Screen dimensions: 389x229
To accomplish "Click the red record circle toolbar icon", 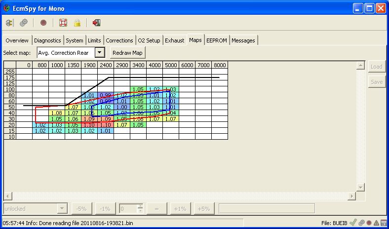I will pyautogui.click(x=43, y=23).
